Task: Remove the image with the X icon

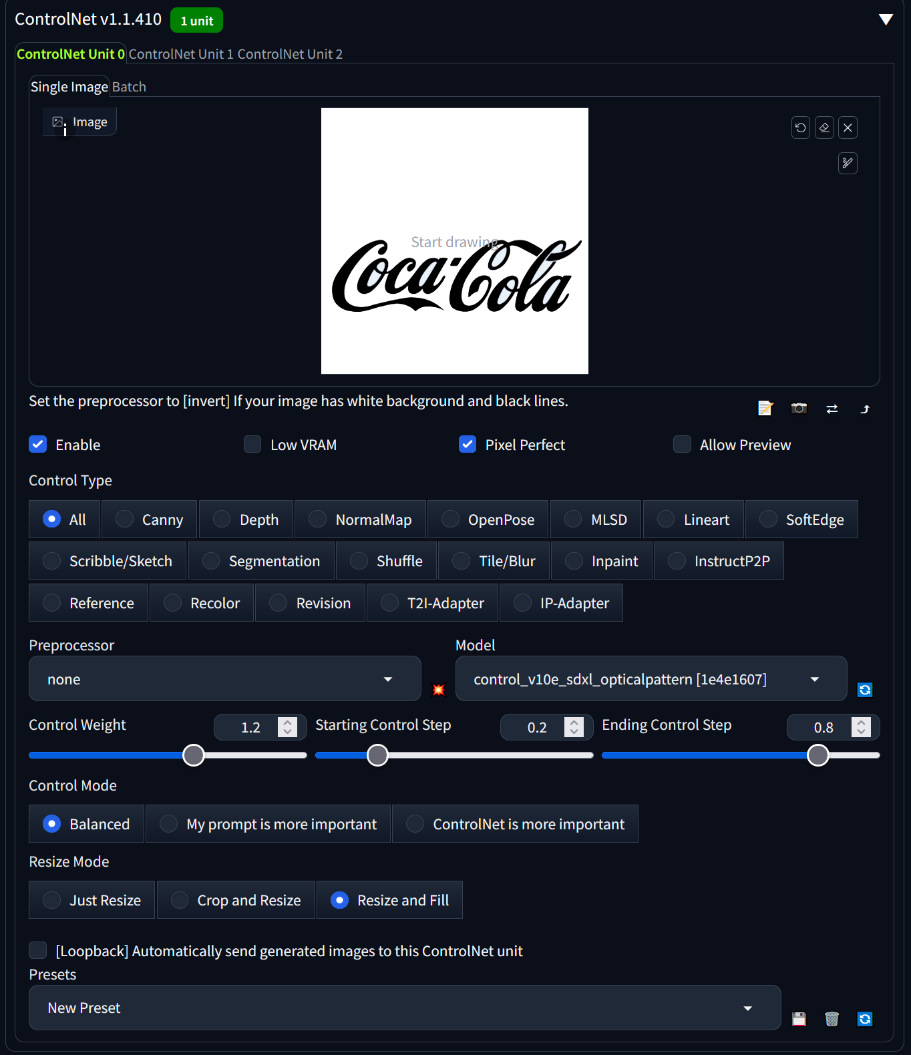Action: point(848,128)
